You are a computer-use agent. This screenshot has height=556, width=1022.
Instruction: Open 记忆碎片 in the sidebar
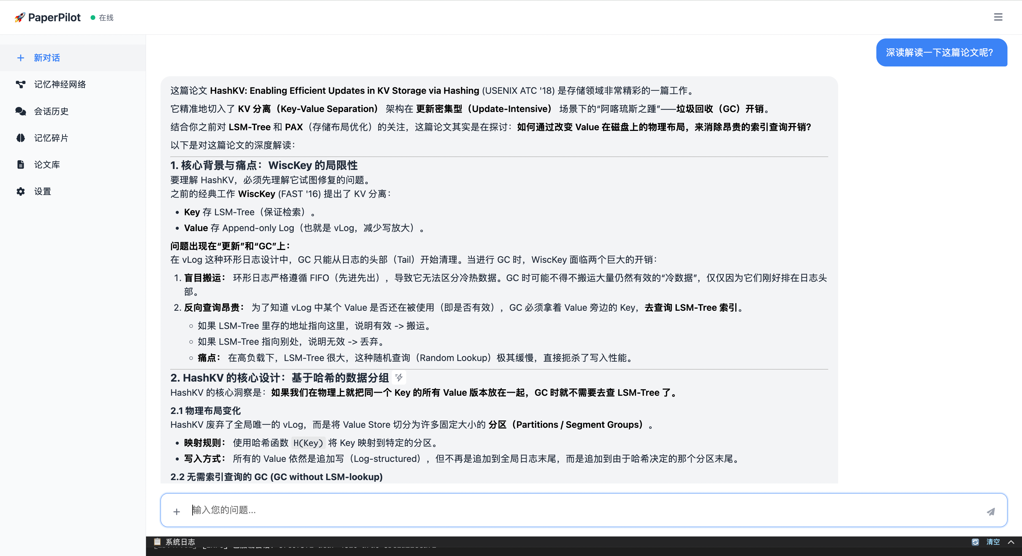(73, 138)
